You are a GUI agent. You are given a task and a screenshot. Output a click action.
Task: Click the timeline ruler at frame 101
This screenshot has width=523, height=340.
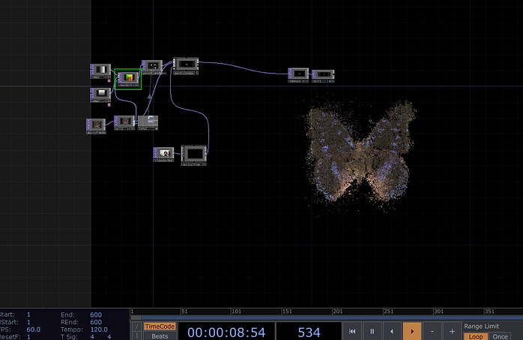point(236,311)
